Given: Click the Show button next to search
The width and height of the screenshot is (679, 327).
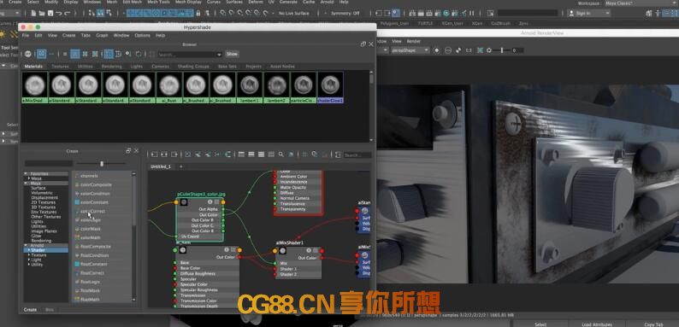Looking at the screenshot, I should coord(232,54).
